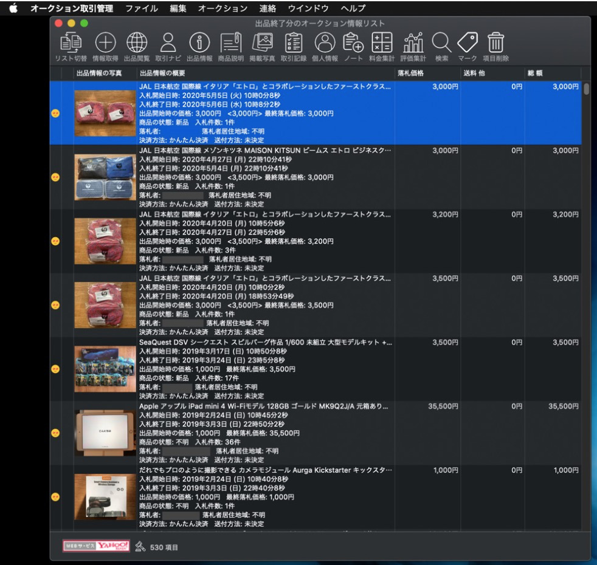Select the iPad mini 4 thumbnail
Screen dimensions: 597x565
[105, 433]
